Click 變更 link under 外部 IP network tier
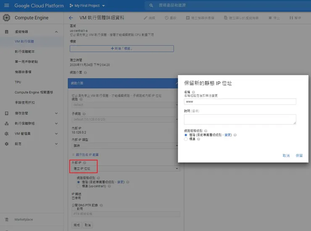The height and width of the screenshot is (231, 311). coord(120,182)
